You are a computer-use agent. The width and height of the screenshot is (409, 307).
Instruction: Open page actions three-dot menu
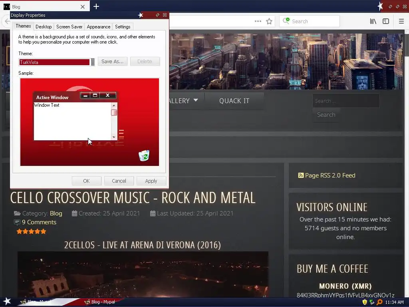[x=258, y=22]
